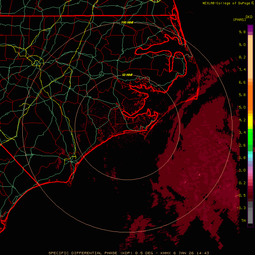255x255 pixels.
Task: Click the bright yellow segment of the color bar
Action: [250, 121]
